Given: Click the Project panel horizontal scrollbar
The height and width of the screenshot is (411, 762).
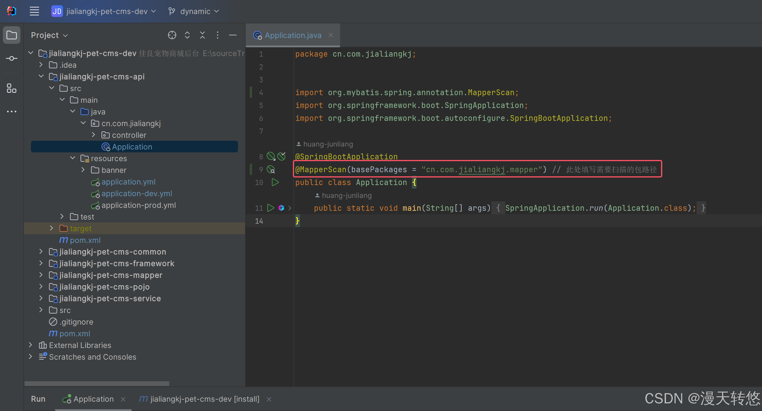Looking at the screenshot, I should 97,383.
